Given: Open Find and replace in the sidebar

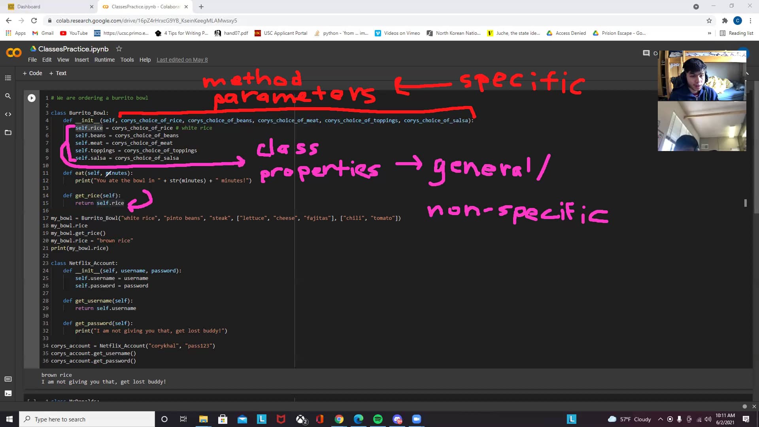Looking at the screenshot, I should pos(8,96).
